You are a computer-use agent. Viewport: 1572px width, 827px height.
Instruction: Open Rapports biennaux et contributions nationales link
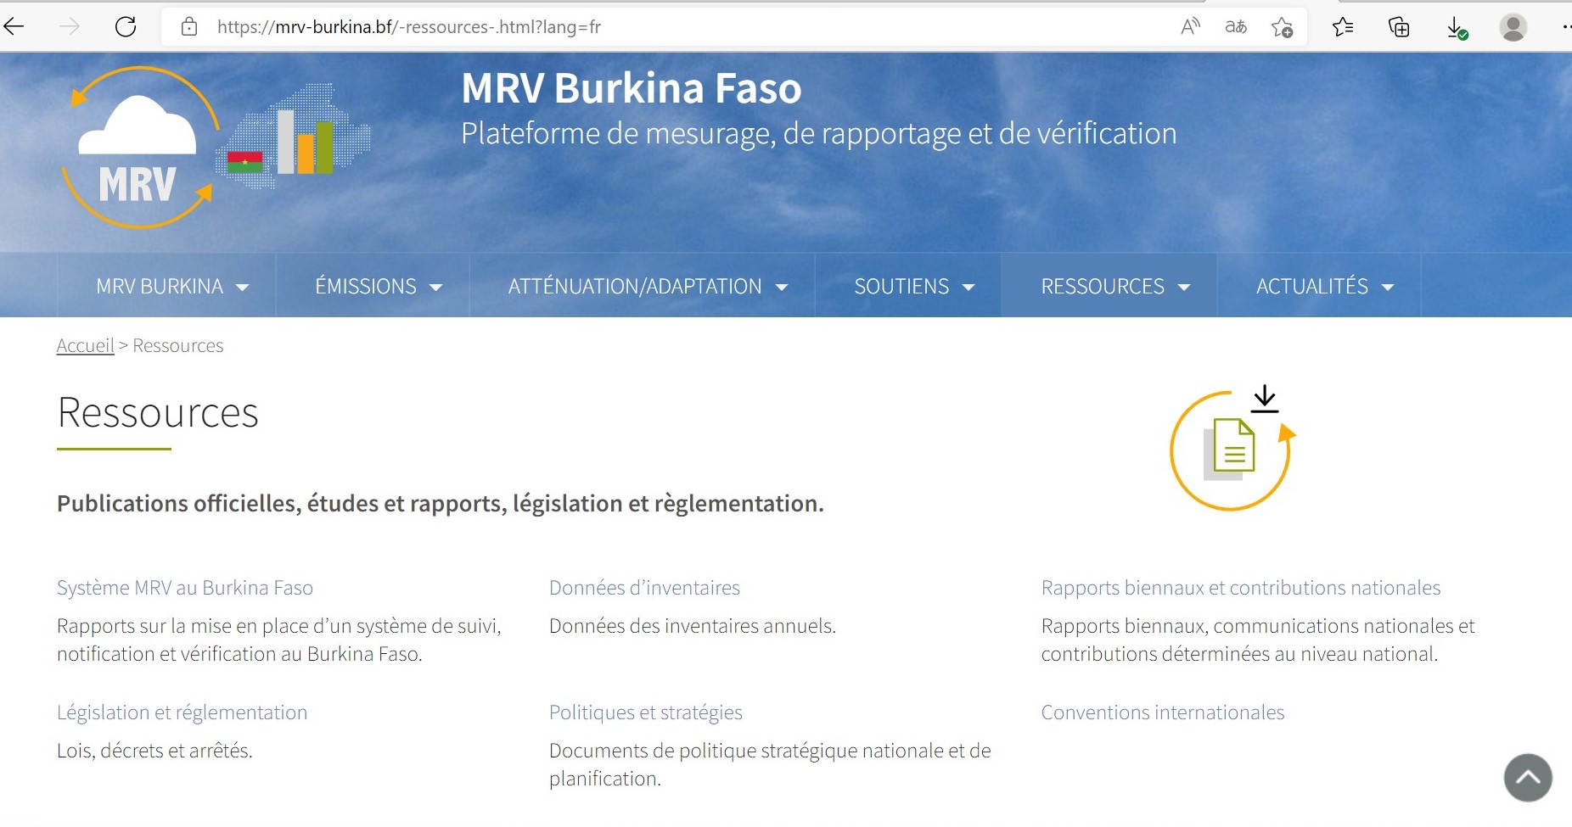[1240, 588]
